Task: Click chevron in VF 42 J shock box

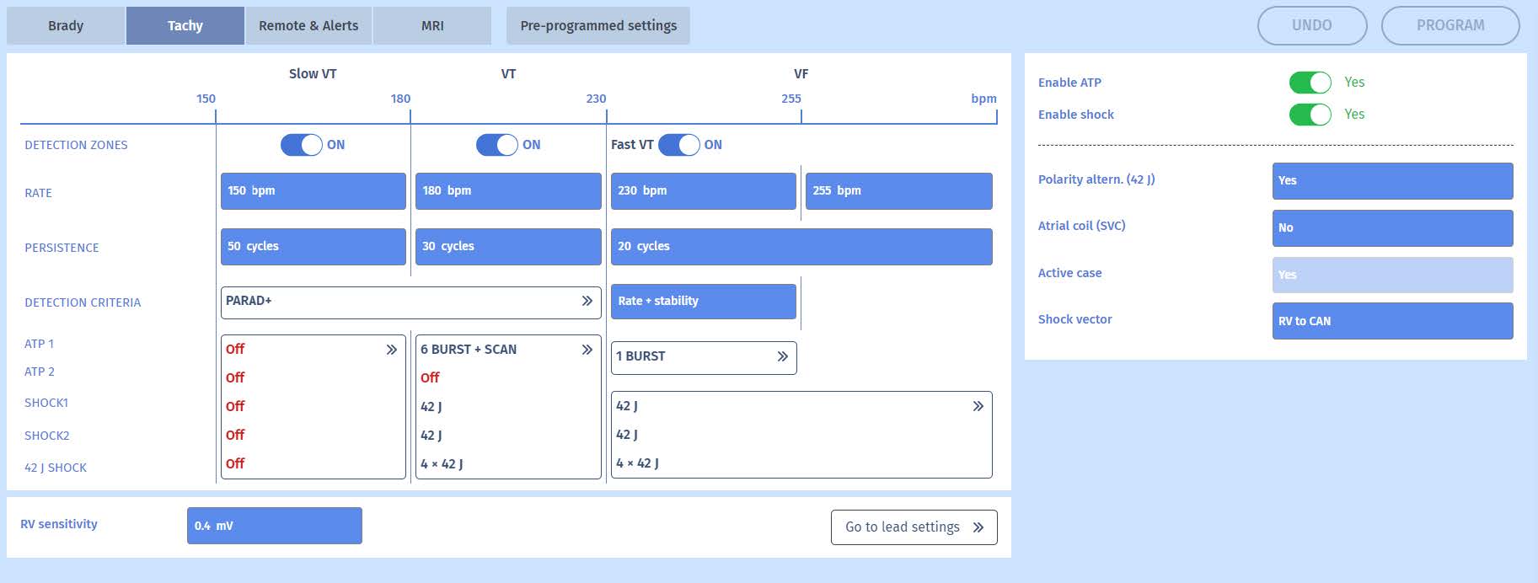Action: (x=978, y=406)
